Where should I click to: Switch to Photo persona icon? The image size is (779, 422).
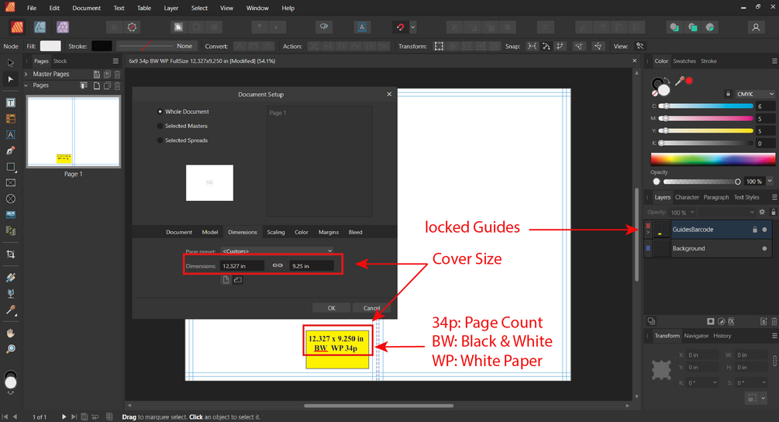63,27
